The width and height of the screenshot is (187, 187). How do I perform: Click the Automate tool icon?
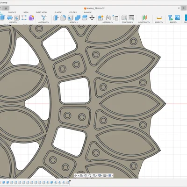(x=43, y=18)
